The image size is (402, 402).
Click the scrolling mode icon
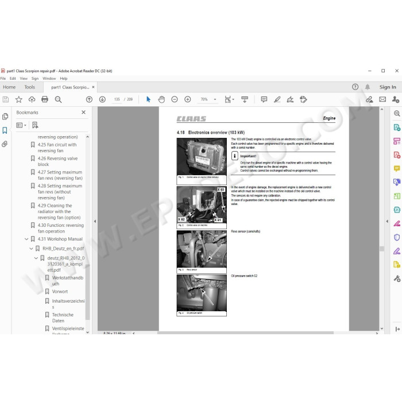245,99
